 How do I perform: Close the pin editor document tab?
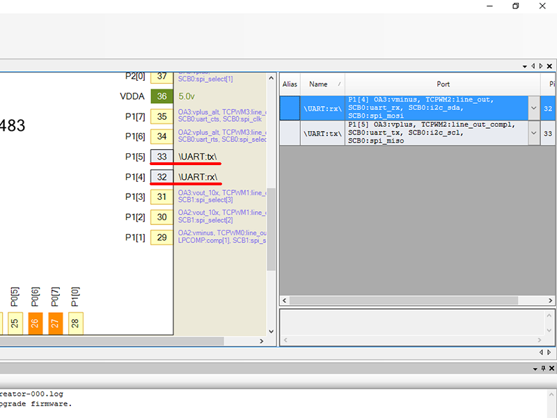(x=549, y=66)
